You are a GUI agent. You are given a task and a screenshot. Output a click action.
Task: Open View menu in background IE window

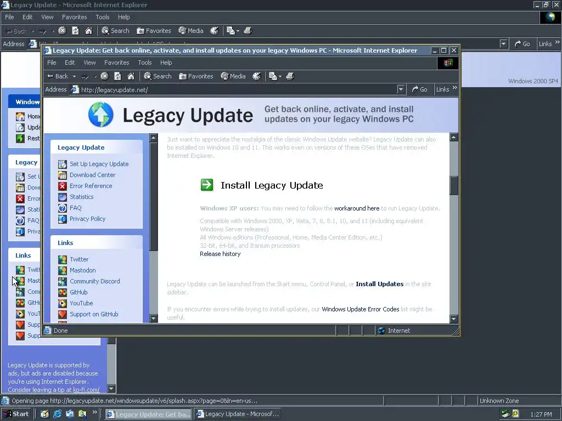tap(47, 17)
